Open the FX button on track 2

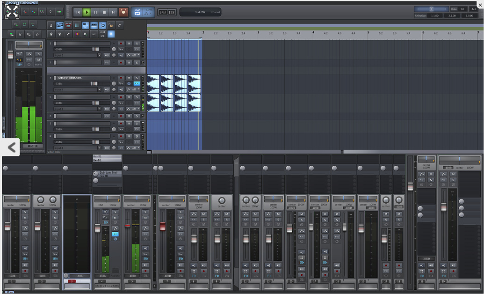pyautogui.click(x=107, y=62)
